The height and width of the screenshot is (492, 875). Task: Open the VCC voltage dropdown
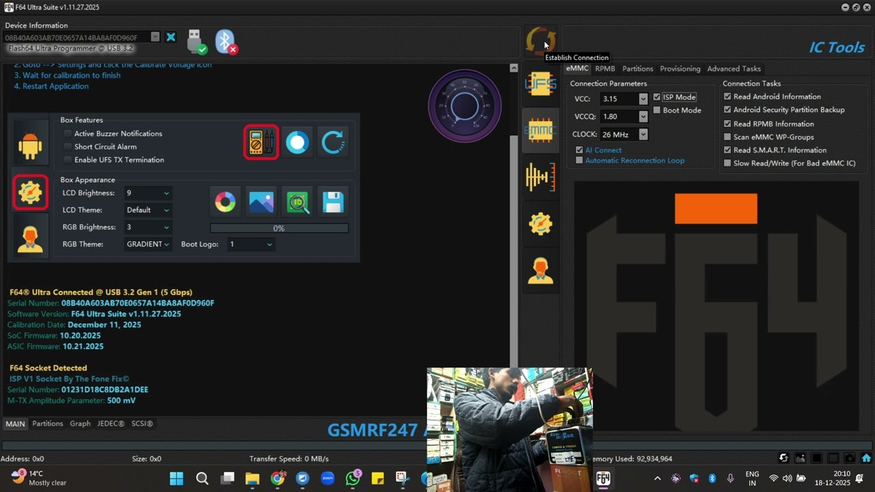click(x=643, y=99)
